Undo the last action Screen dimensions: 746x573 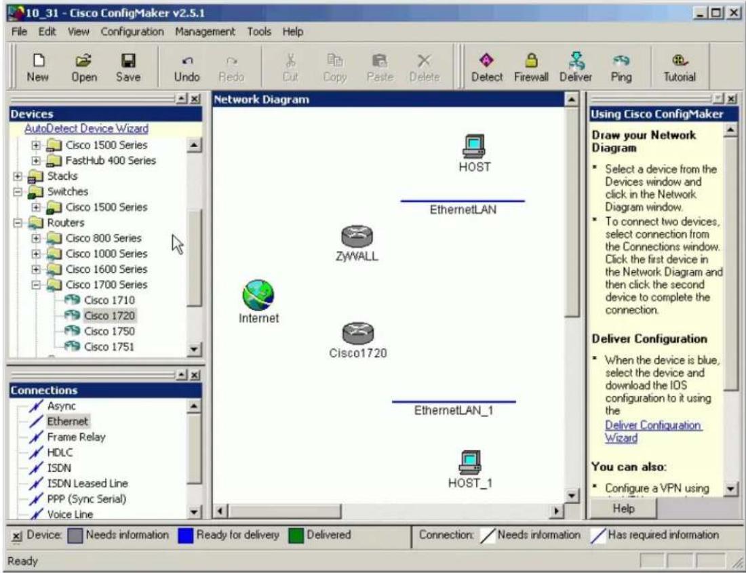(186, 68)
